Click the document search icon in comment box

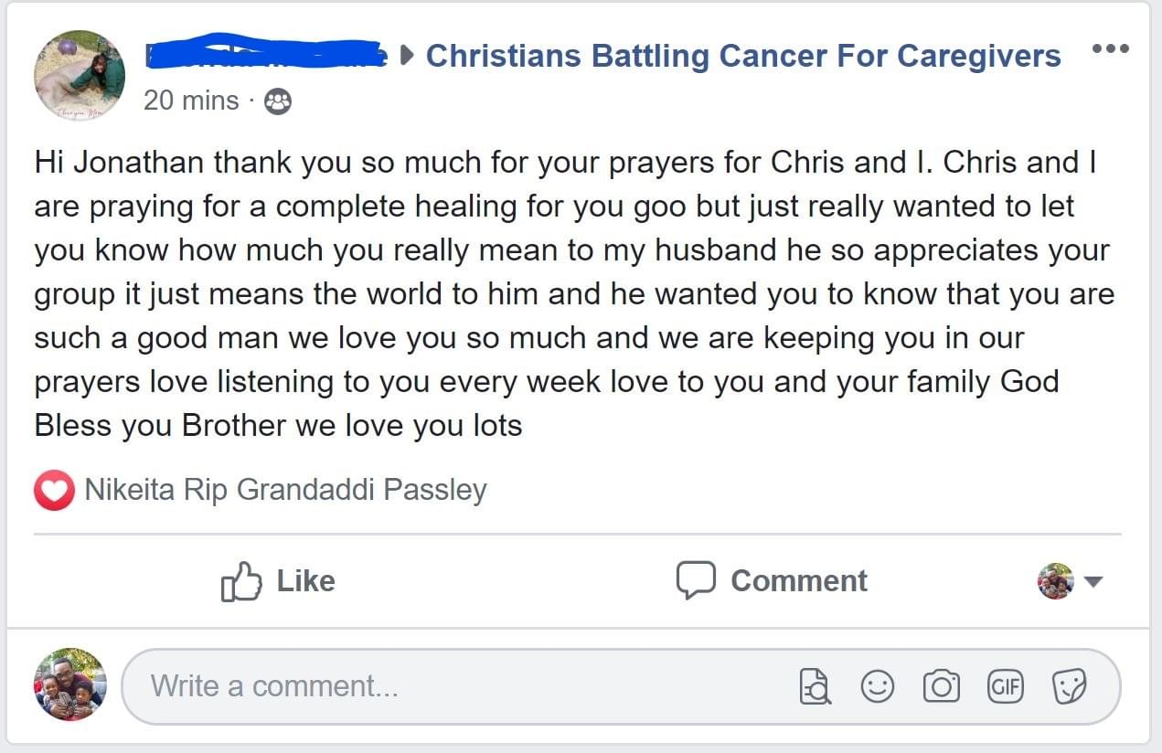[x=815, y=686]
